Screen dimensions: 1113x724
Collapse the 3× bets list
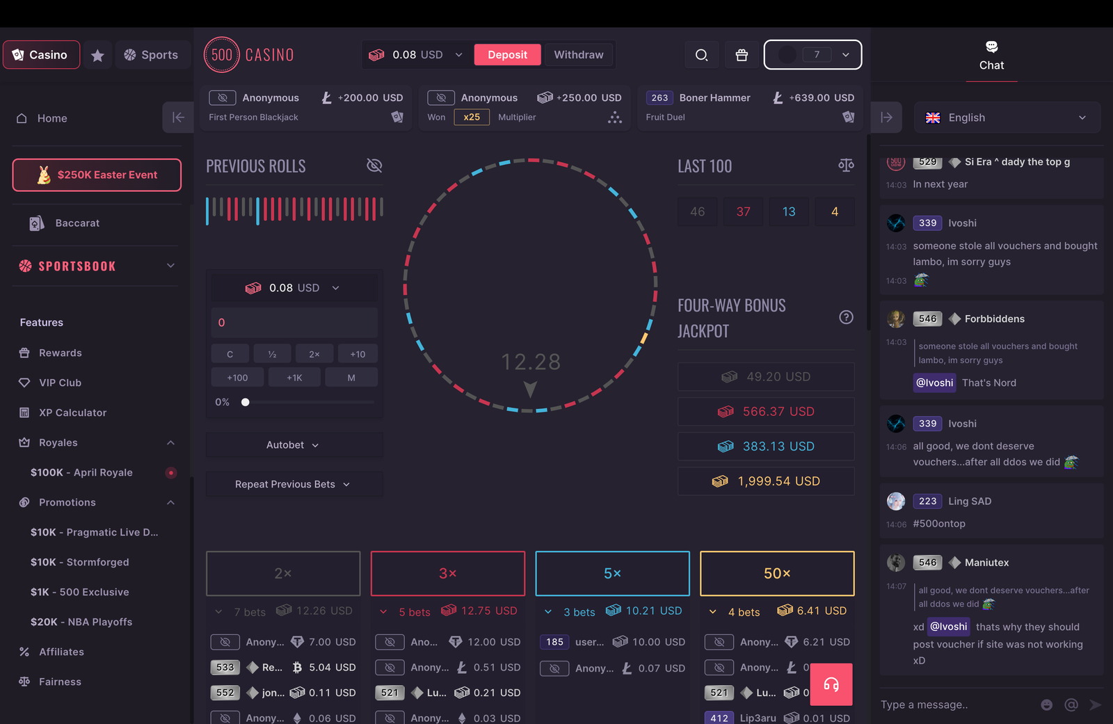tap(383, 612)
